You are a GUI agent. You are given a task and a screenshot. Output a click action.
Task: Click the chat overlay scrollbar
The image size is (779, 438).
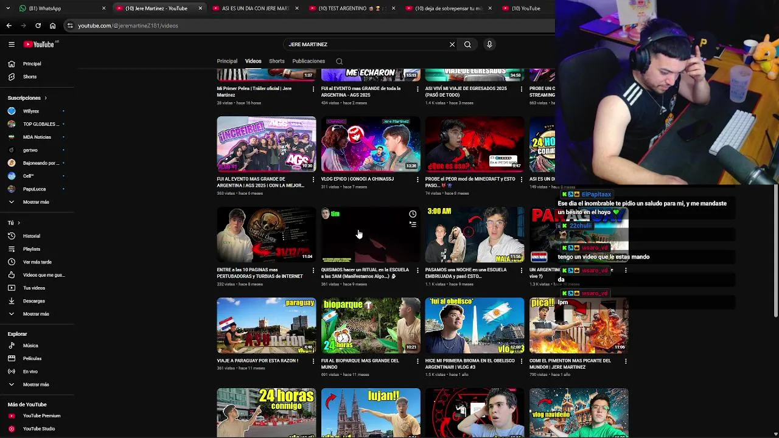point(775,249)
